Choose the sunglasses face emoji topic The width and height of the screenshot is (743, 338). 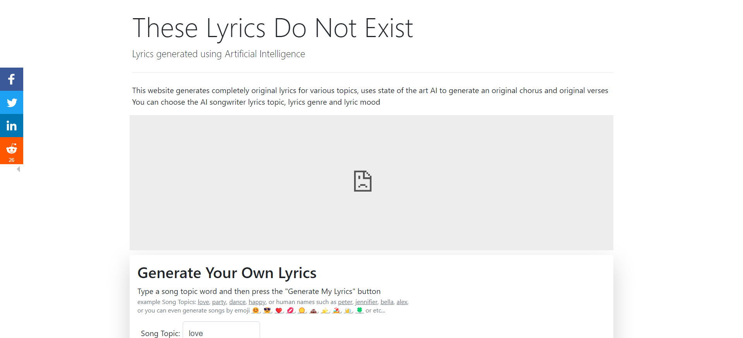click(x=267, y=310)
